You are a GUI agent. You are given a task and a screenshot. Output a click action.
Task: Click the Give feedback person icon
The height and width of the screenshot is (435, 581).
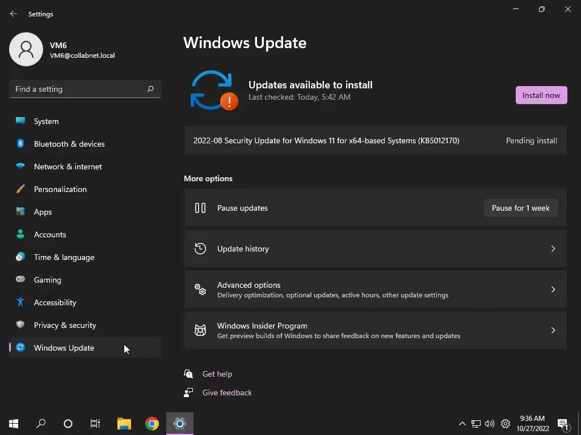(188, 393)
